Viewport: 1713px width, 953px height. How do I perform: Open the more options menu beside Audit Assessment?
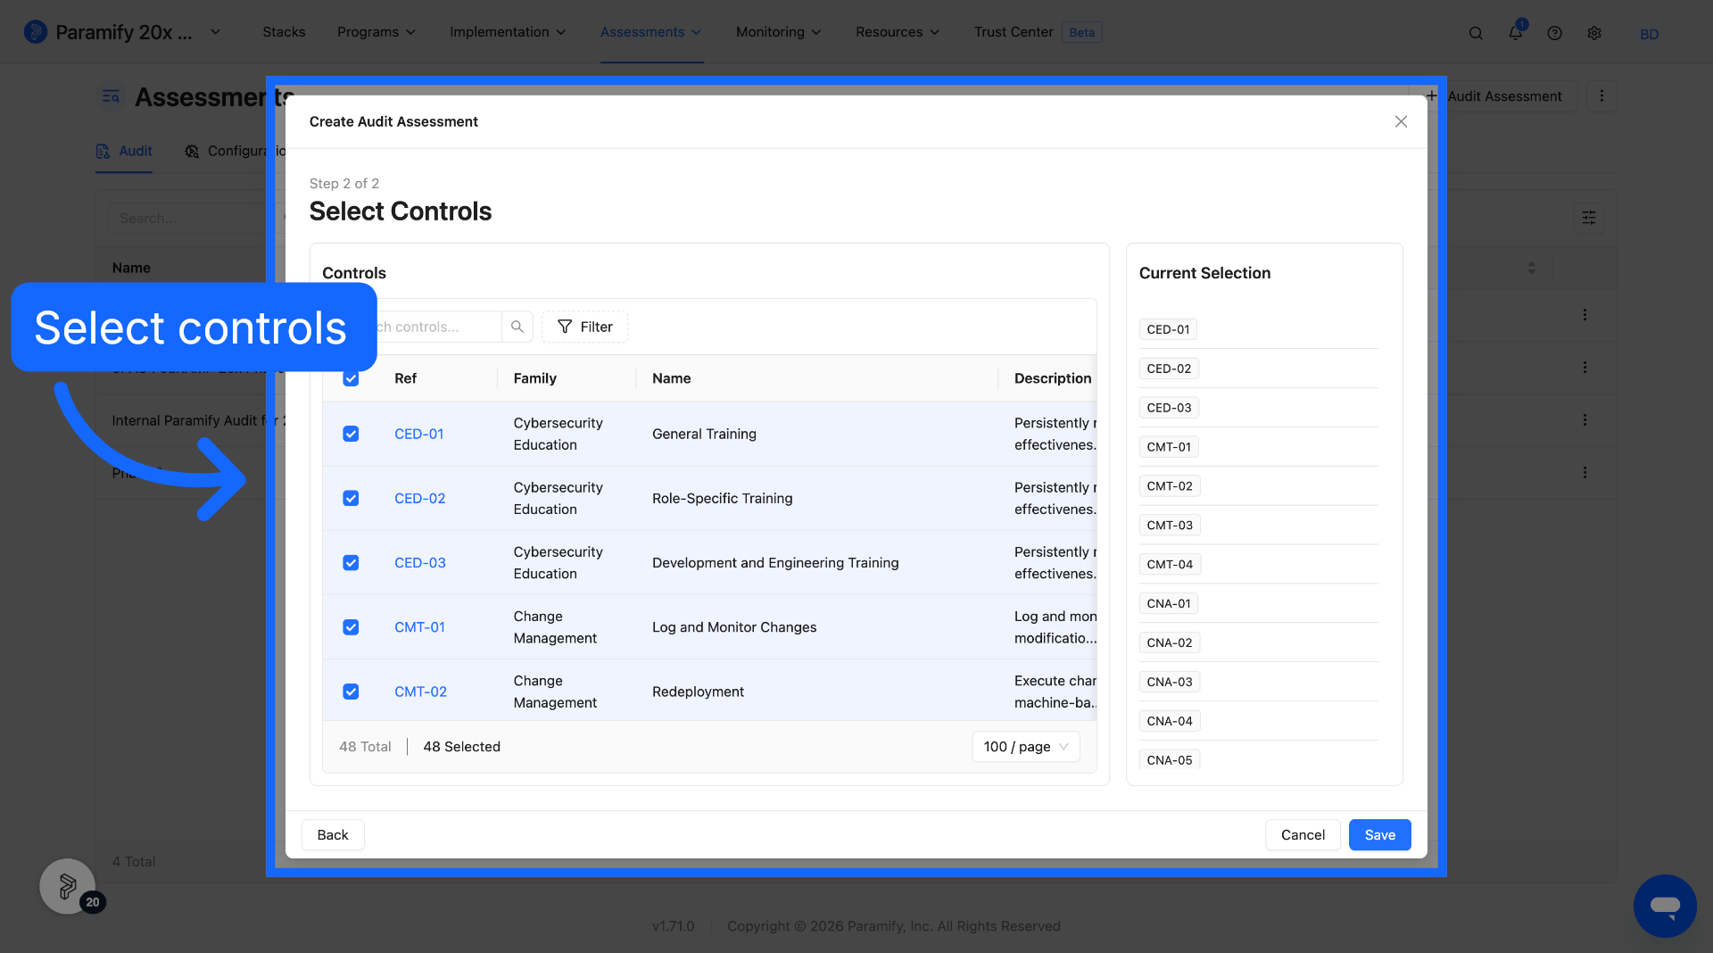1601,96
